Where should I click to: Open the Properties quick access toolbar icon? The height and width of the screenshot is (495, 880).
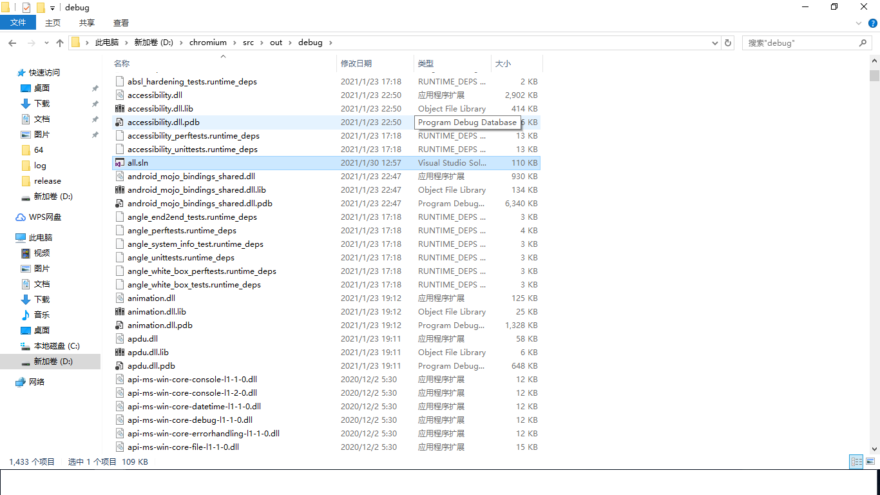(26, 7)
